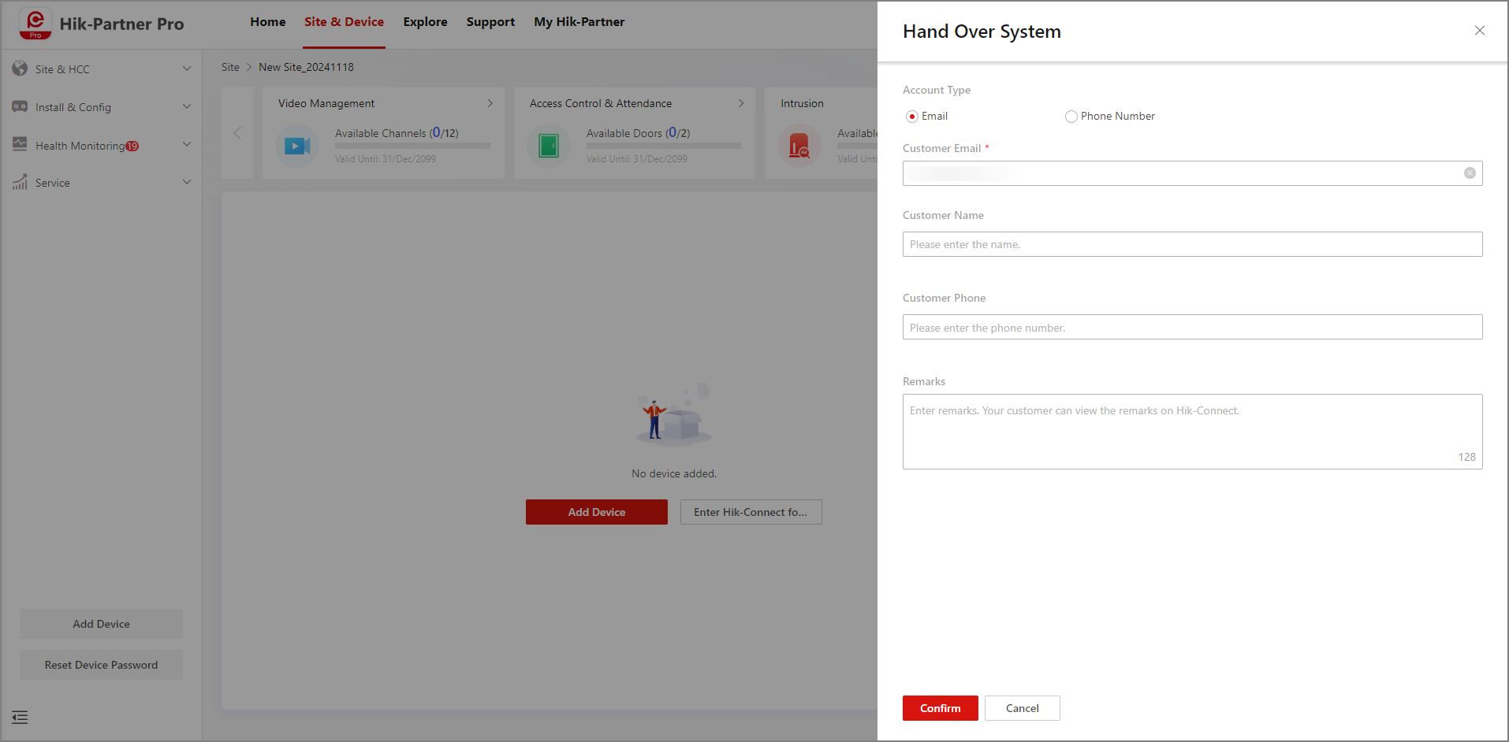
Task: Click Enter Hik-Connect button
Action: (751, 512)
